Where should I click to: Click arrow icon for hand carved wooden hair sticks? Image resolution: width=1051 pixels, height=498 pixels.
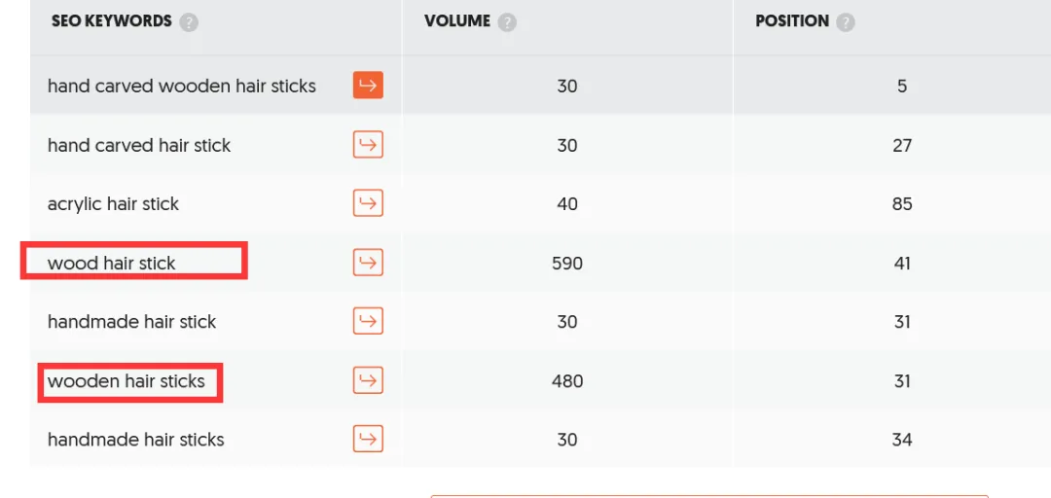coord(368,86)
